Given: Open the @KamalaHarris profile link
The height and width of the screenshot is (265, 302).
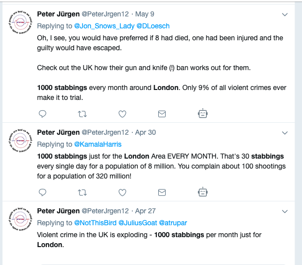Looking at the screenshot, I should pyautogui.click(x=98, y=144).
